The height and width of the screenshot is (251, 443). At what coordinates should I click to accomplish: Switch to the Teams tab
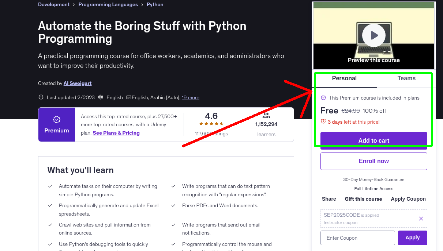click(406, 78)
